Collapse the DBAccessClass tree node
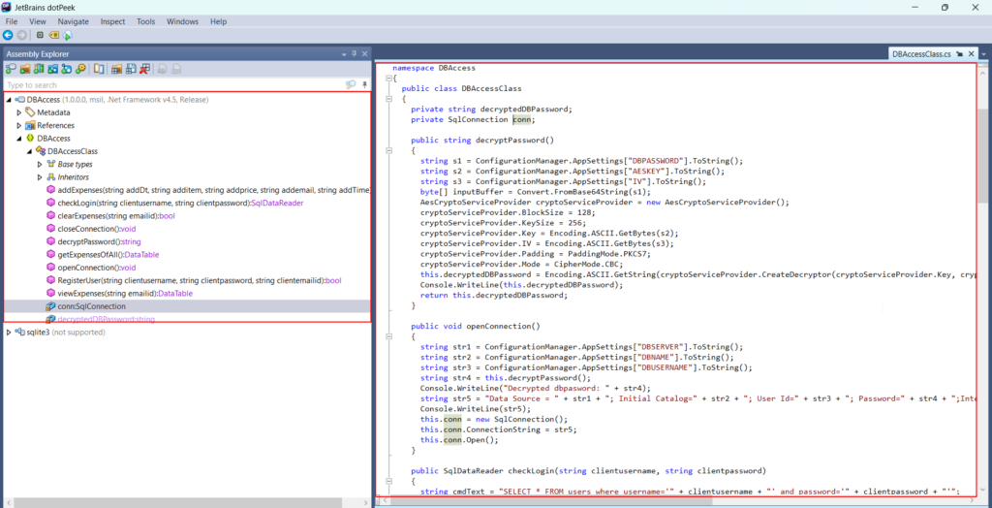992x508 pixels. coord(29,151)
